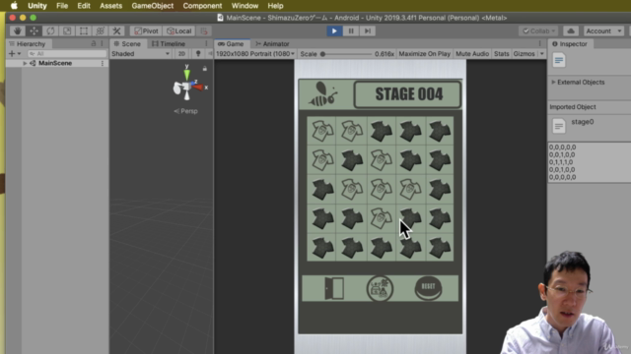Switch to the Inspector tab
This screenshot has width=631, height=354.
coord(570,43)
